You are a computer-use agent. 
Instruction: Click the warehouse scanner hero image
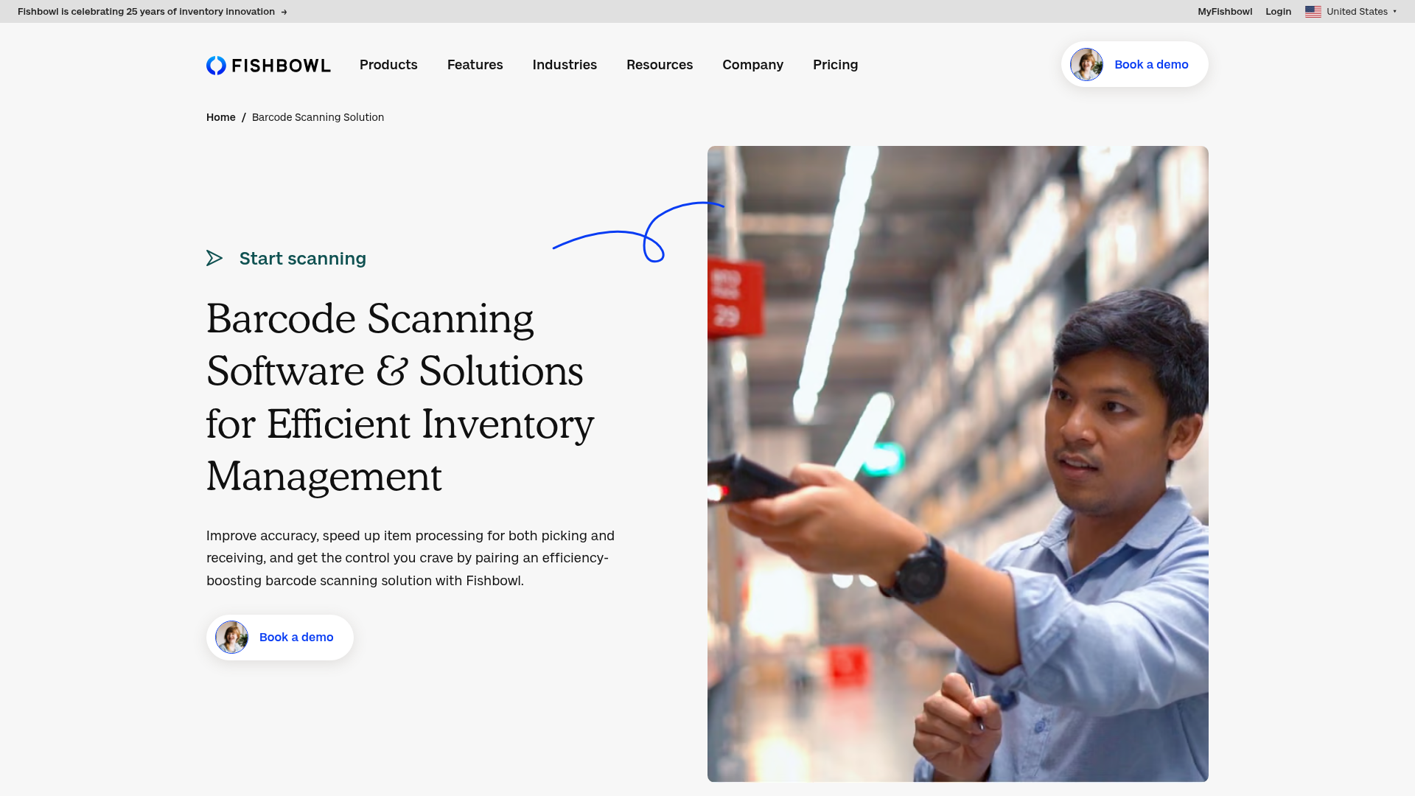point(958,464)
